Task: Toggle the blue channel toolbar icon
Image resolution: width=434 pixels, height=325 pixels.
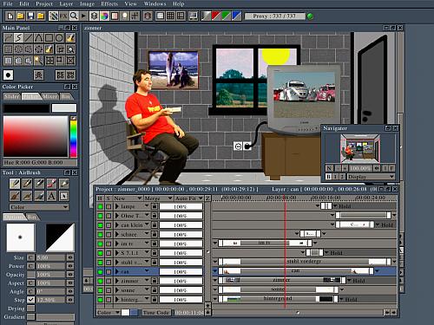Action: [x=236, y=16]
